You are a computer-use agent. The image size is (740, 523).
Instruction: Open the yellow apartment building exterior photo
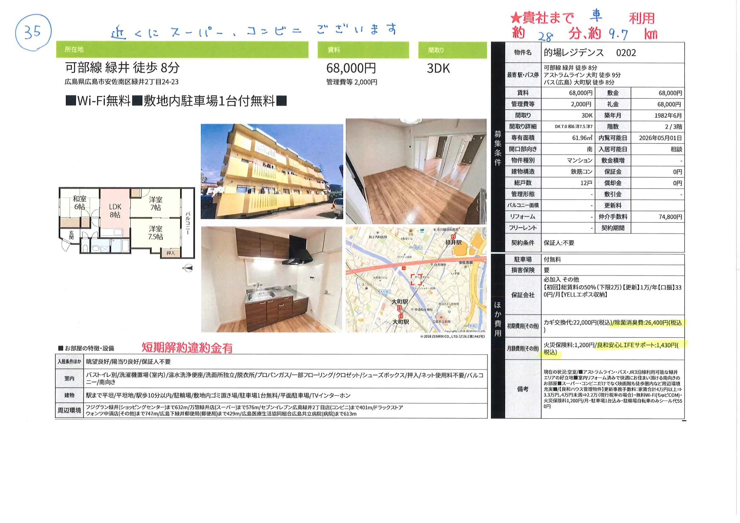pos(272,171)
